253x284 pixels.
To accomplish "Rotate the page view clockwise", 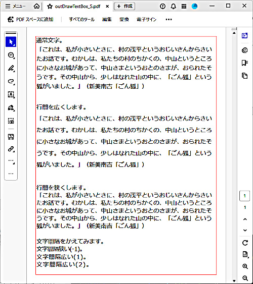I will [245, 243].
